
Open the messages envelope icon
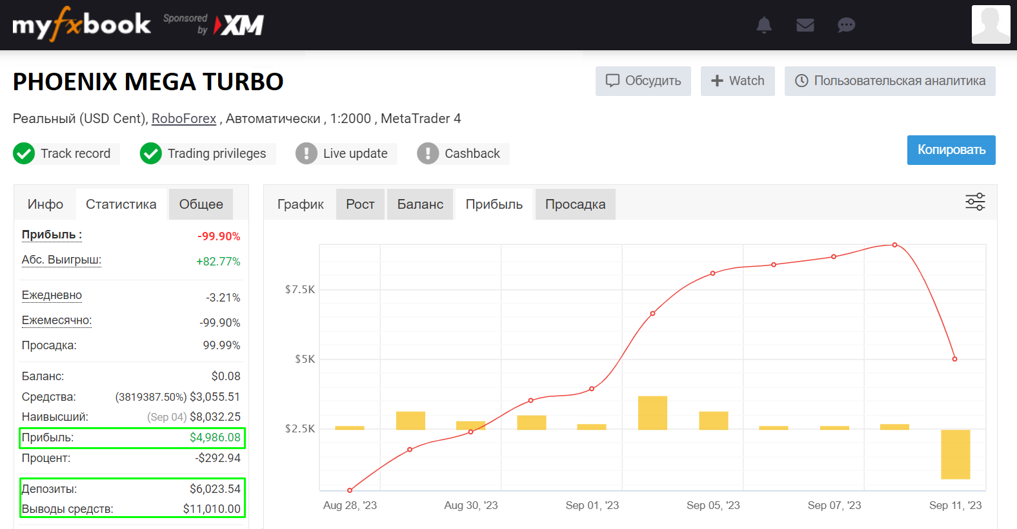coord(805,25)
